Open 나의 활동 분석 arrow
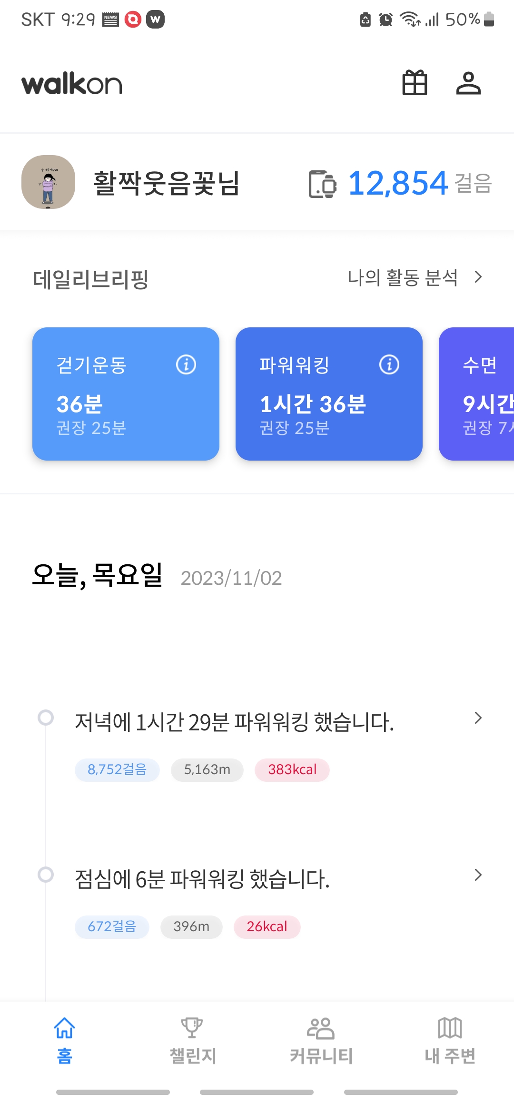 pyautogui.click(x=478, y=277)
